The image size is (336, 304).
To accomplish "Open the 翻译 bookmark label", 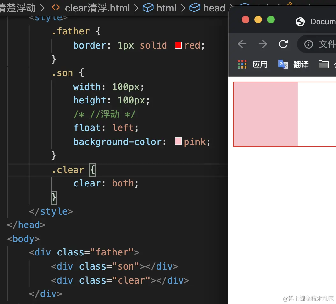I will pos(301,65).
